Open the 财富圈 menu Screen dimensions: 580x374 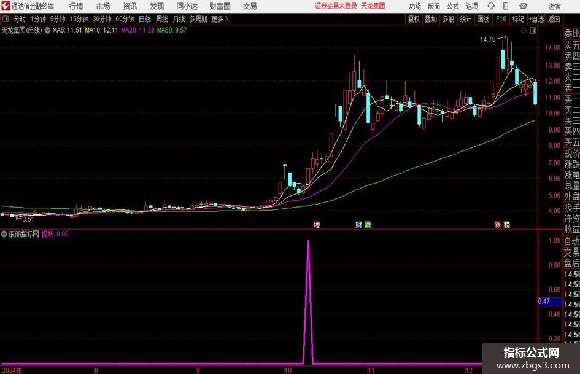220,6
